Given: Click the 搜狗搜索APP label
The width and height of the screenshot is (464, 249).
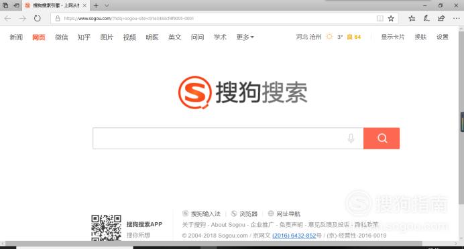Looking at the screenshot, I should click(144, 224).
